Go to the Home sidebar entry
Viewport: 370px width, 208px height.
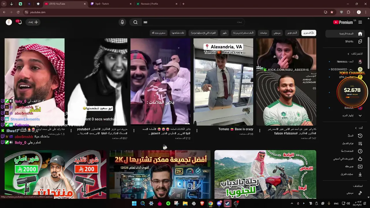(345, 34)
